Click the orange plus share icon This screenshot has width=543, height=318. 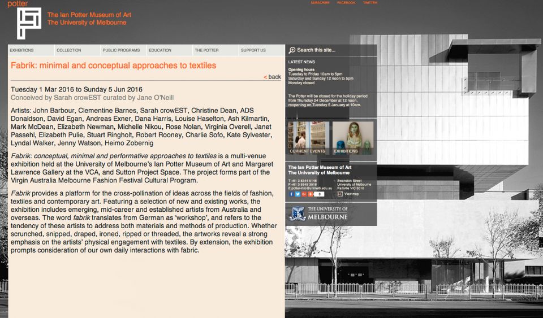[x=311, y=194]
